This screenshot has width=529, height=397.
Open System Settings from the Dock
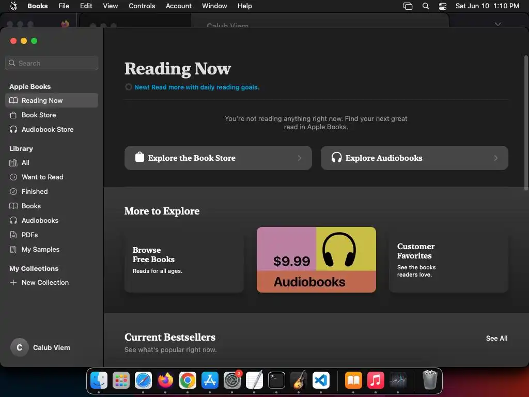232,380
